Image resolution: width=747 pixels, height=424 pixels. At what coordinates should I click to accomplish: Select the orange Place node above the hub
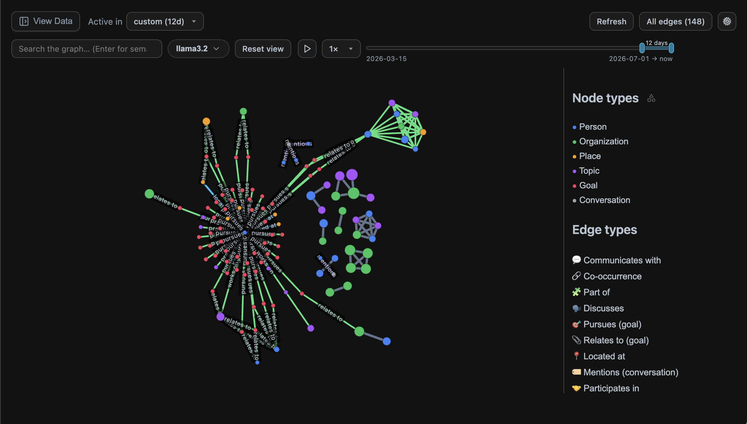click(x=206, y=121)
